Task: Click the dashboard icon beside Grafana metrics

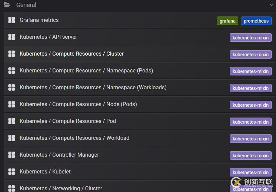Action: point(11,20)
